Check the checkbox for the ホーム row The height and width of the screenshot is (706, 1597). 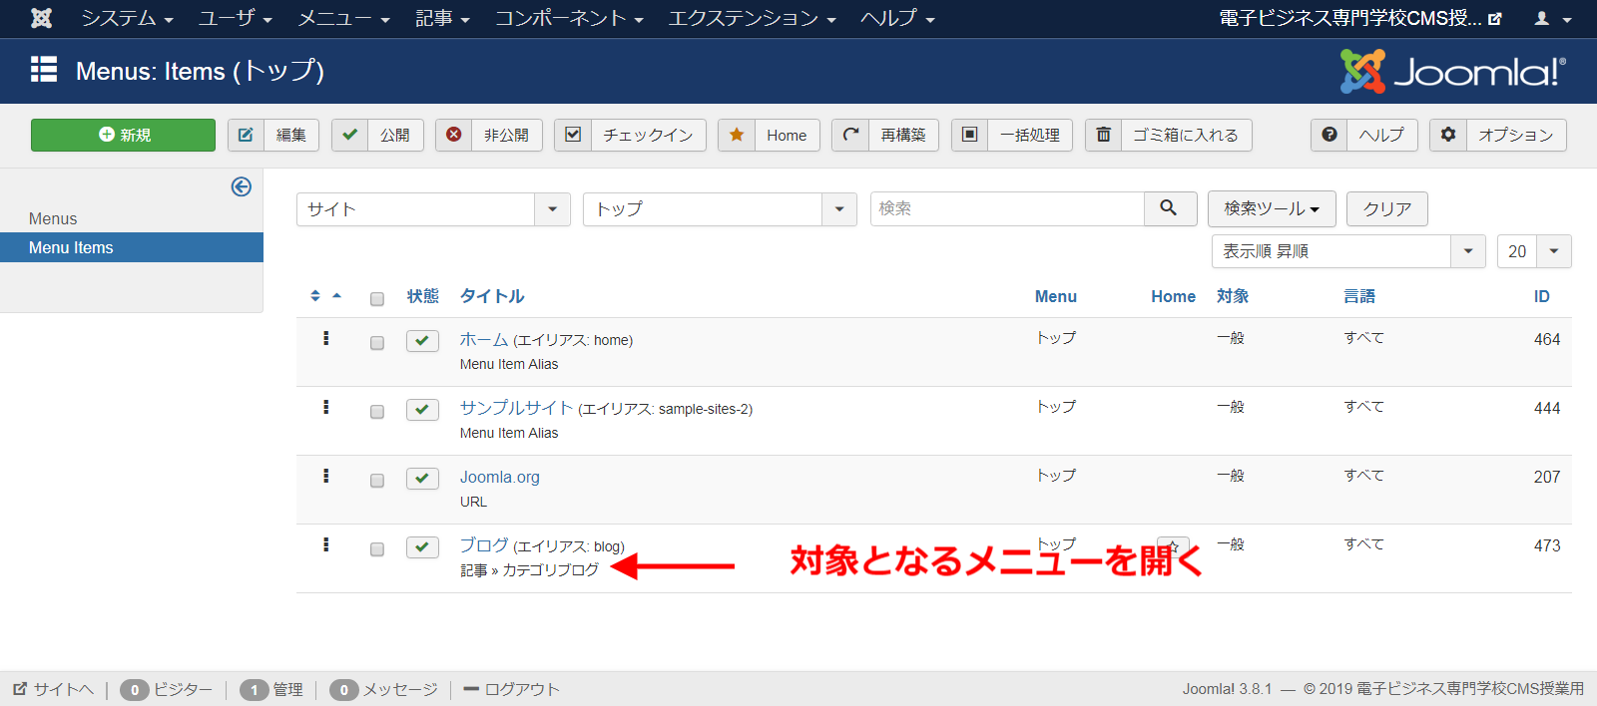coord(377,343)
